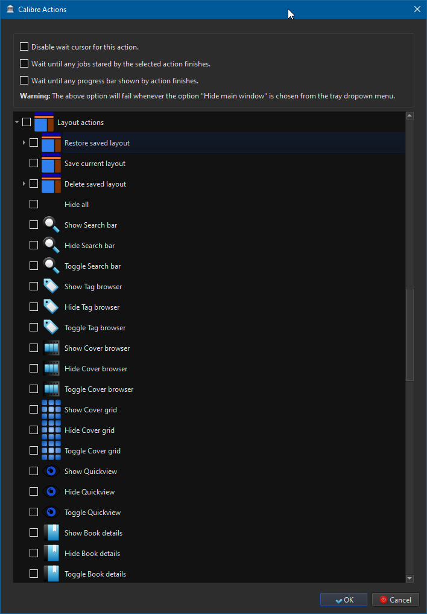Click the Show Tag browser tag icon

(51, 286)
